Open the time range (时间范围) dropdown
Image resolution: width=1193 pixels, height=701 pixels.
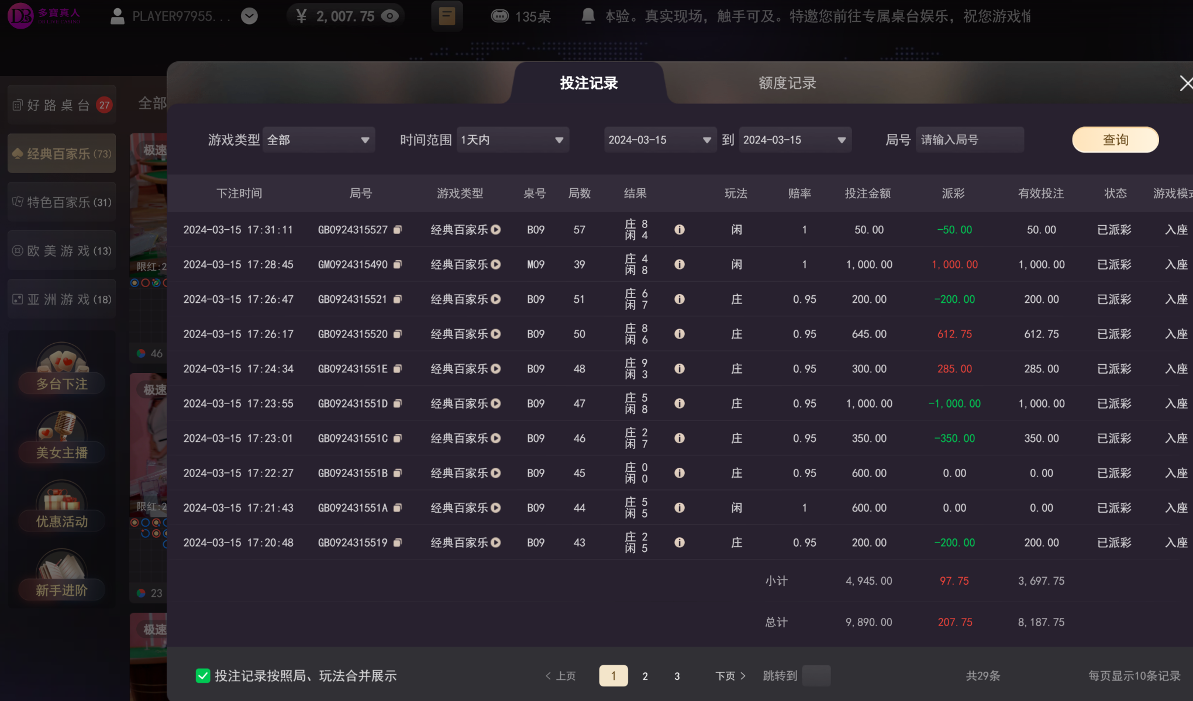[512, 140]
